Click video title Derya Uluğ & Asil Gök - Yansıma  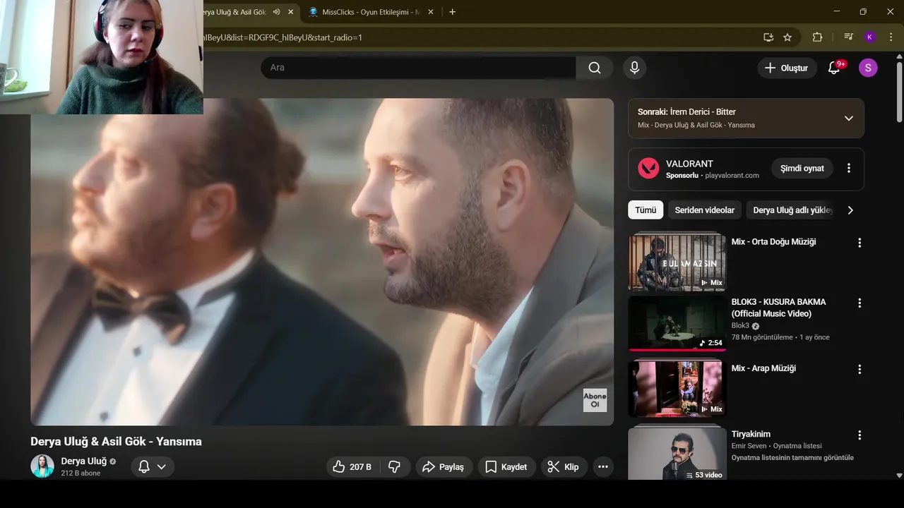(116, 442)
